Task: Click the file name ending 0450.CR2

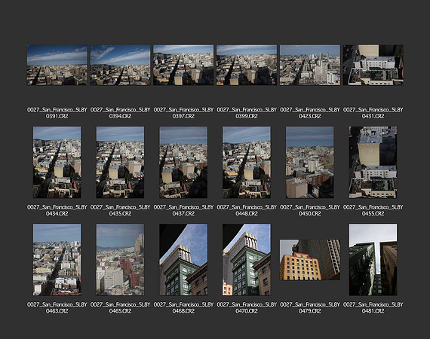Action: (309, 210)
